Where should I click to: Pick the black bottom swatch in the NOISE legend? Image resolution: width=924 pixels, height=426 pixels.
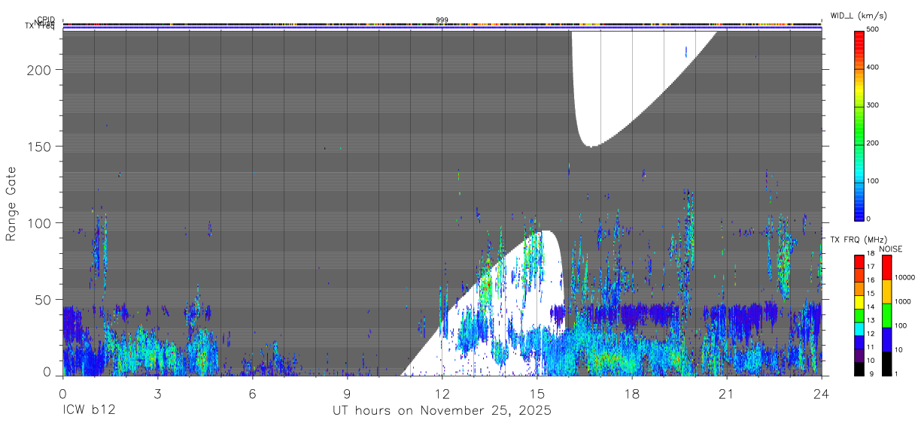[886, 363]
